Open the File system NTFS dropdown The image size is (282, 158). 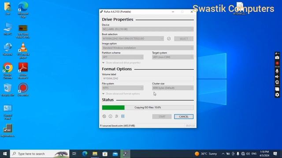pos(122,88)
